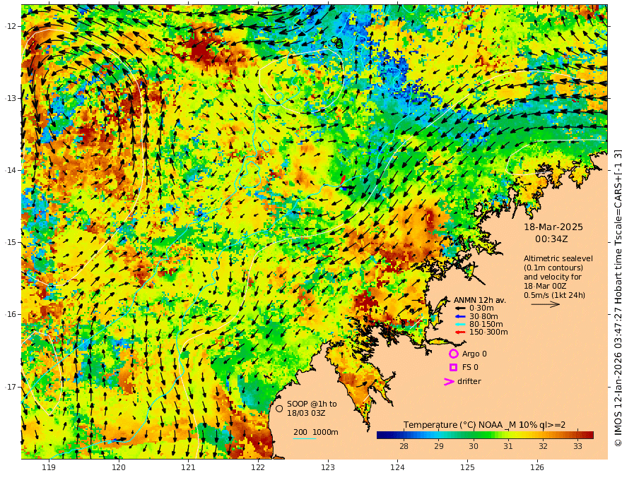This screenshot has height=480, width=622.
Task: Click the '00:34Z' time text
Action: tap(551, 239)
